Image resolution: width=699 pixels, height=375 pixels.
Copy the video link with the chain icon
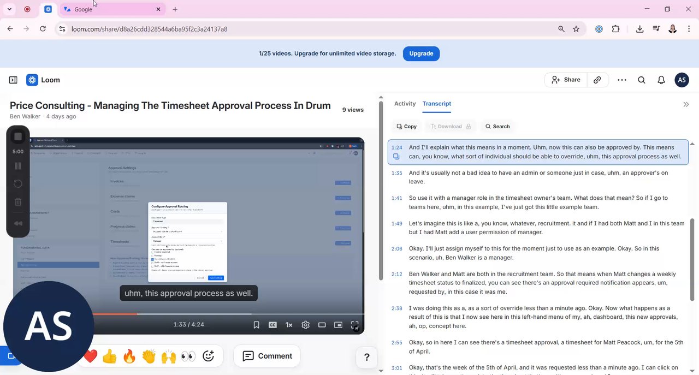tap(597, 80)
